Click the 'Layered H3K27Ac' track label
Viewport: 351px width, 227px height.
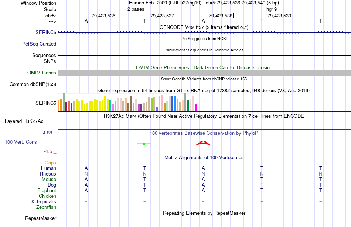tap(24, 121)
